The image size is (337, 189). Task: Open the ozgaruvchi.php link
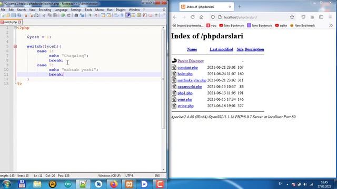coord(190,87)
